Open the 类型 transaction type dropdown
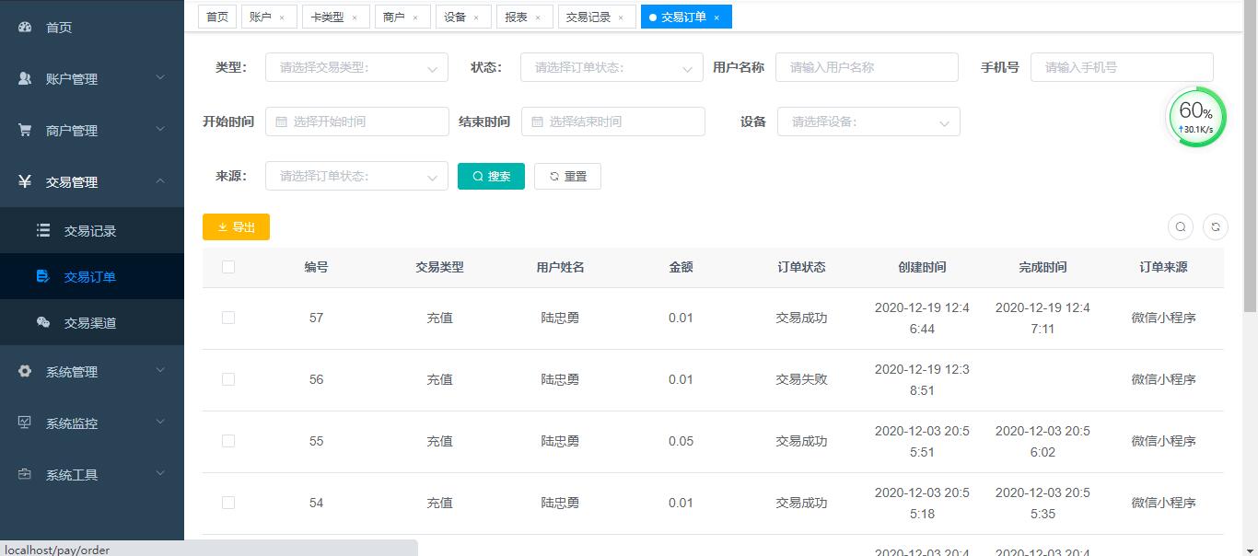The image size is (1258, 556). [x=355, y=66]
